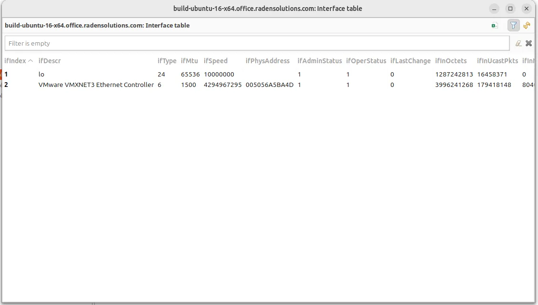Sort by ifAdminStatus column header
The width and height of the screenshot is (538, 305).
tap(319, 61)
